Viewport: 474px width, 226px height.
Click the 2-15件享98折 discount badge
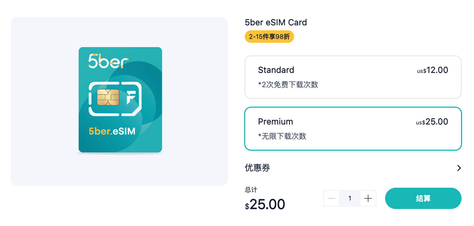269,37
